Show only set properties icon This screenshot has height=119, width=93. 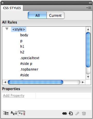[x=21, y=113]
